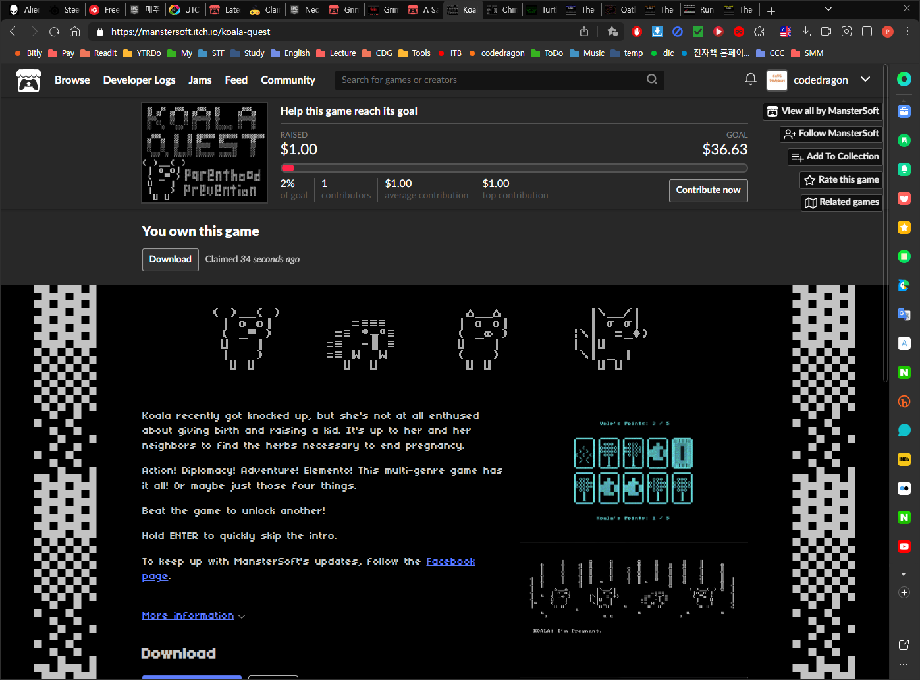Open the Browse menu on itch.io
Screen dimensions: 920x680
pyautogui.click(x=72, y=80)
